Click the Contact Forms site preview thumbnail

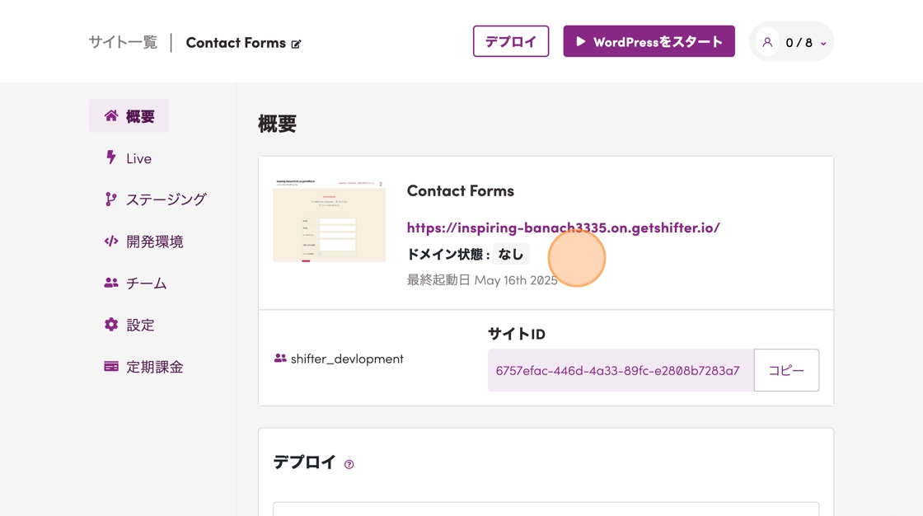pos(329,221)
